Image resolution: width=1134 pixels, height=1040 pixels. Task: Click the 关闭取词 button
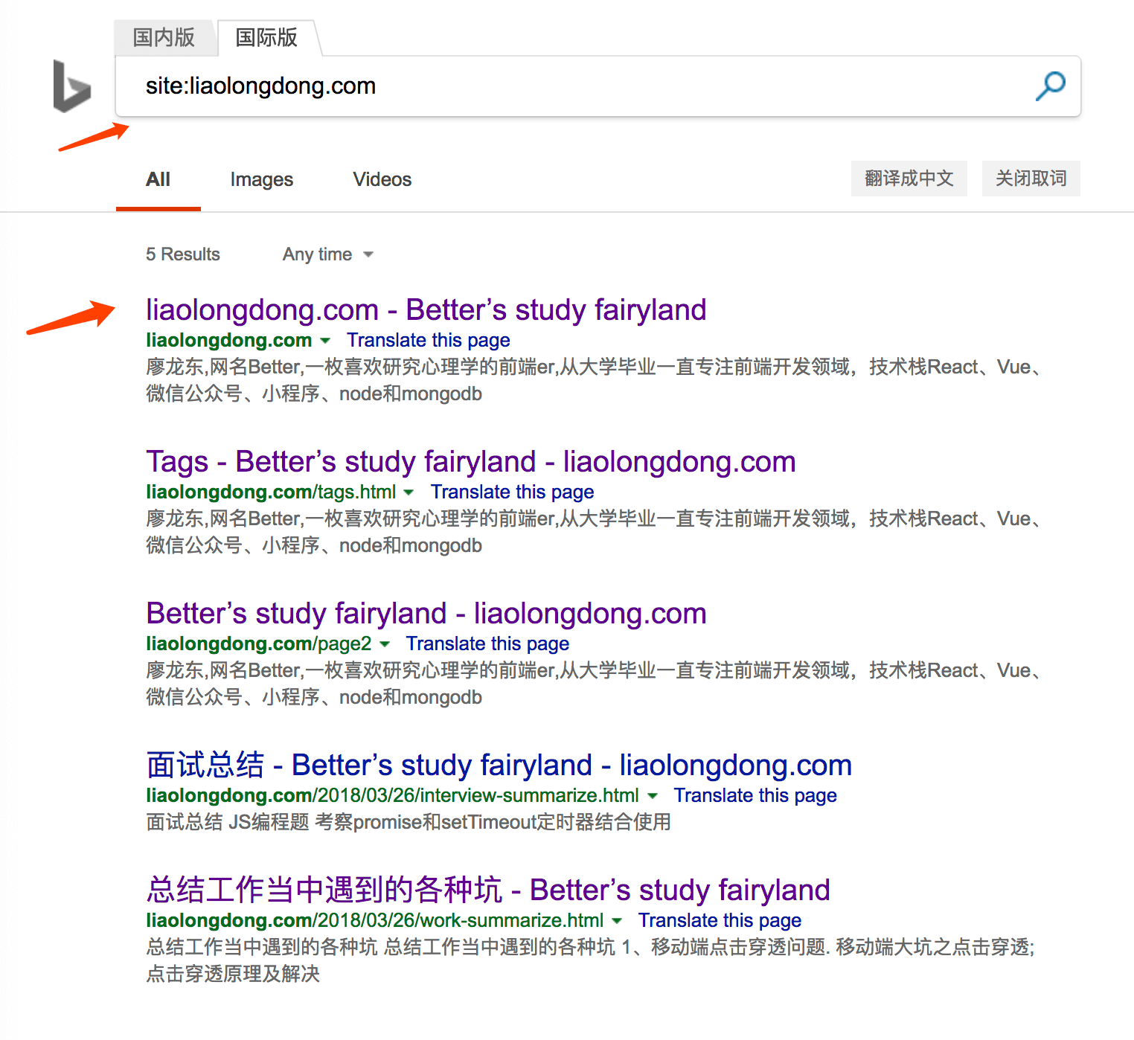(1031, 179)
